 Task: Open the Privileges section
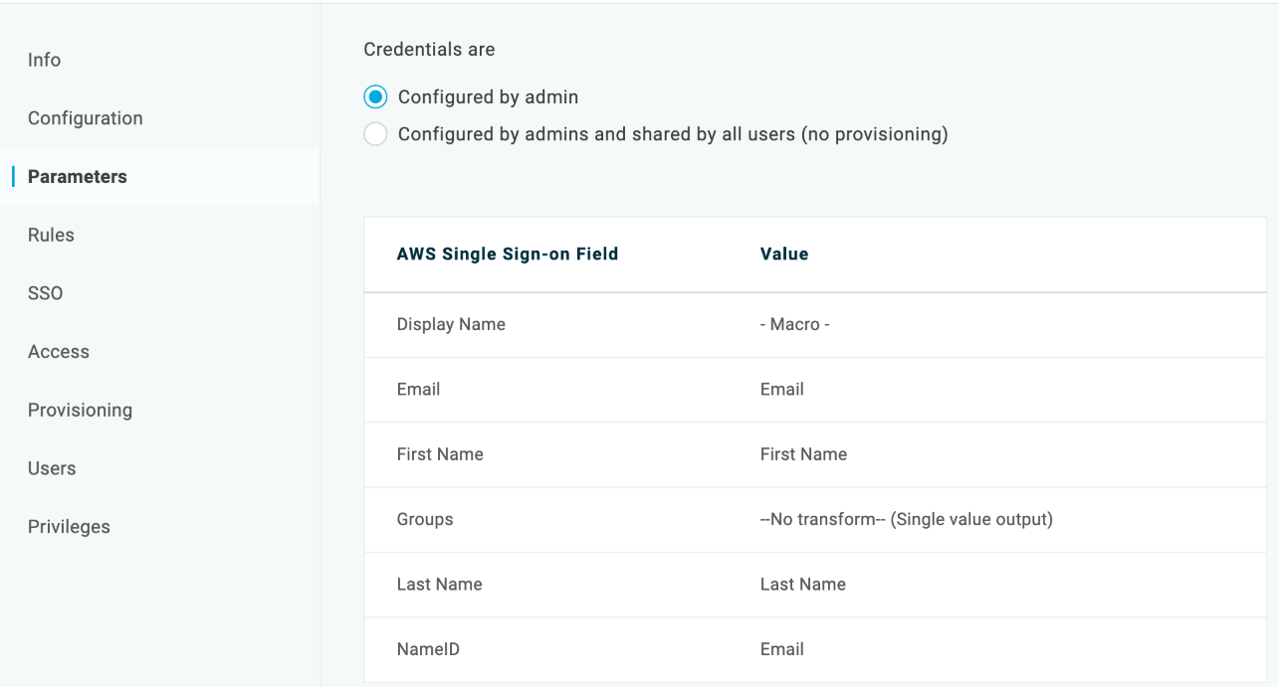click(69, 527)
